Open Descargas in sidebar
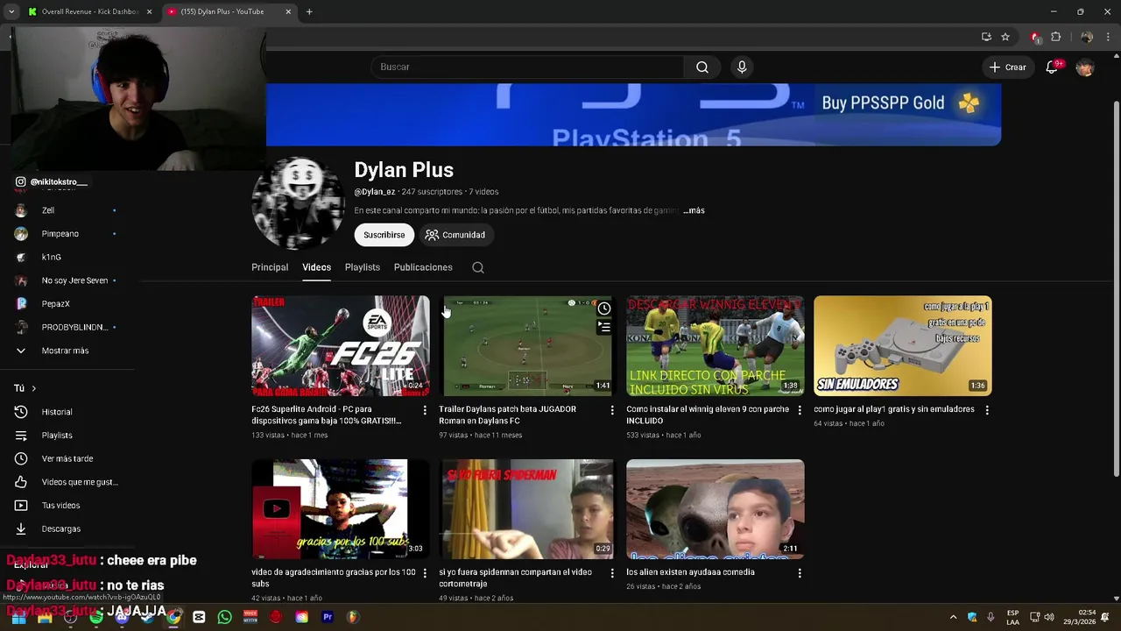1121x631 pixels. [60, 528]
